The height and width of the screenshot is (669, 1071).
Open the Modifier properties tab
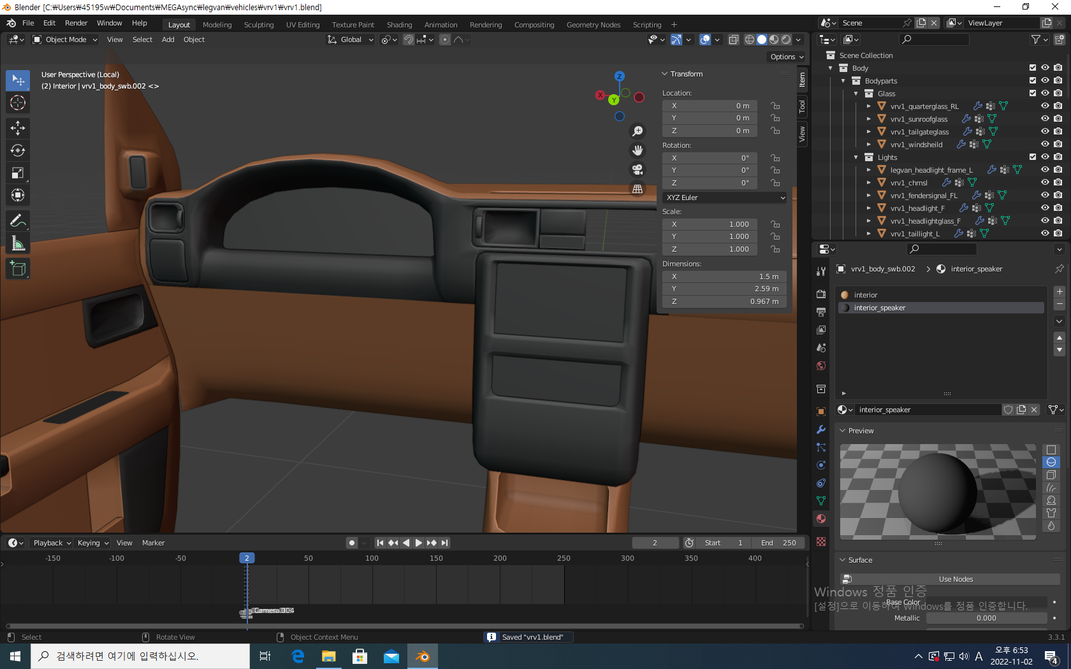point(821,429)
